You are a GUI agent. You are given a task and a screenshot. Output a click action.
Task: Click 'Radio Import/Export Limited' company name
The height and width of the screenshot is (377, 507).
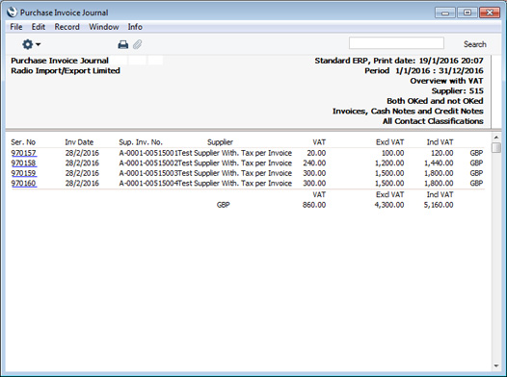click(66, 70)
